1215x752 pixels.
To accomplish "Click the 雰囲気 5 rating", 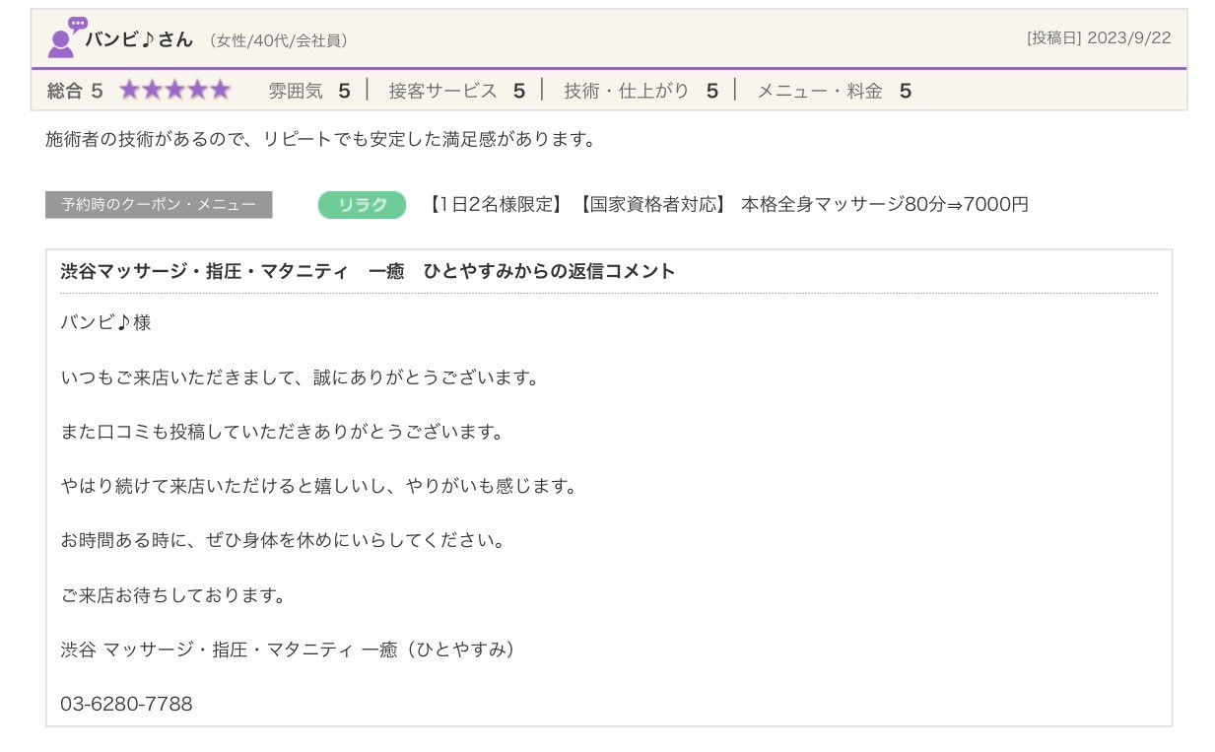I will (309, 91).
